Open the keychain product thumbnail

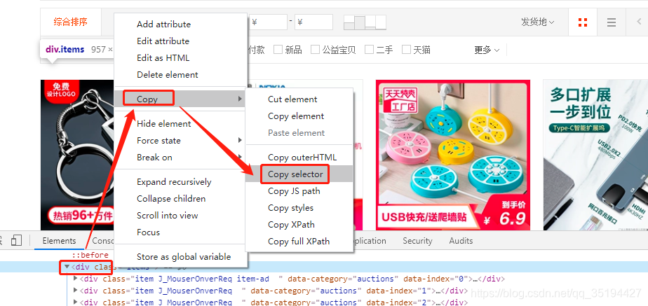[77, 155]
